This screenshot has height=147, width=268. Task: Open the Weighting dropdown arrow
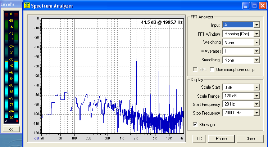(256, 43)
